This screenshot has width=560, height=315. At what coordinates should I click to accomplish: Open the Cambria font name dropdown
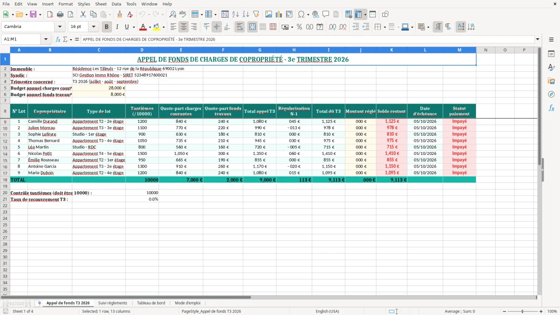click(60, 27)
